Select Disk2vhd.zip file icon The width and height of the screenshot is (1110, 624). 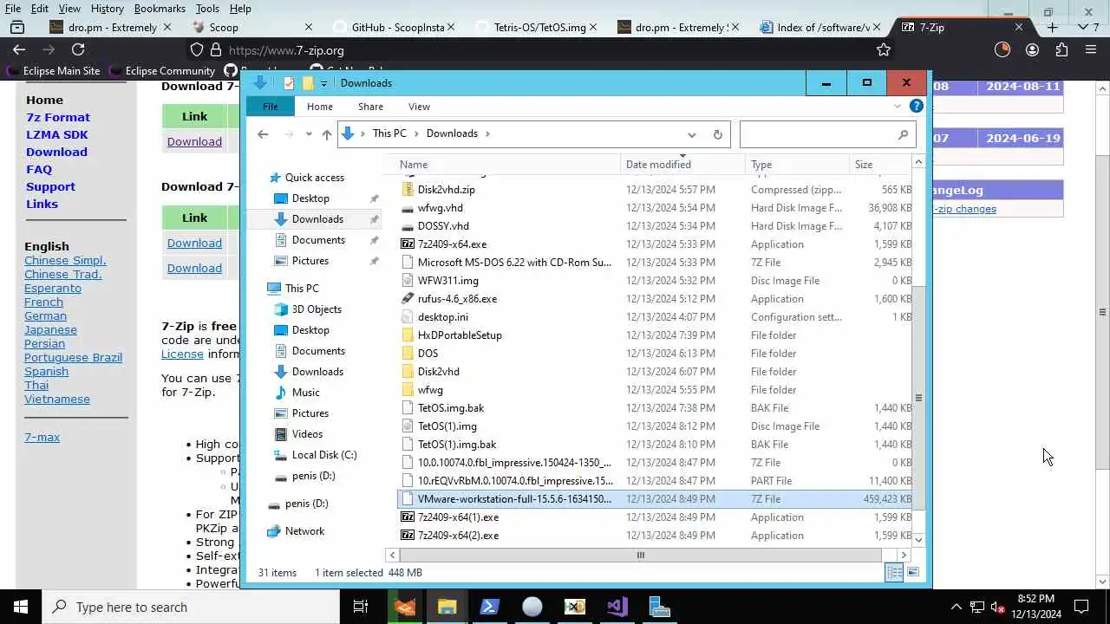408,190
